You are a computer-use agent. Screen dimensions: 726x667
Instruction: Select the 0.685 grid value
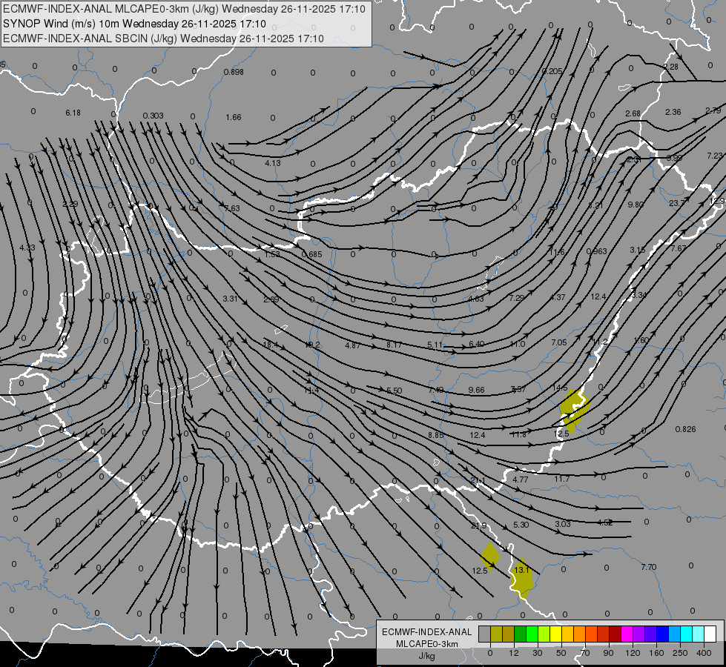coord(311,254)
